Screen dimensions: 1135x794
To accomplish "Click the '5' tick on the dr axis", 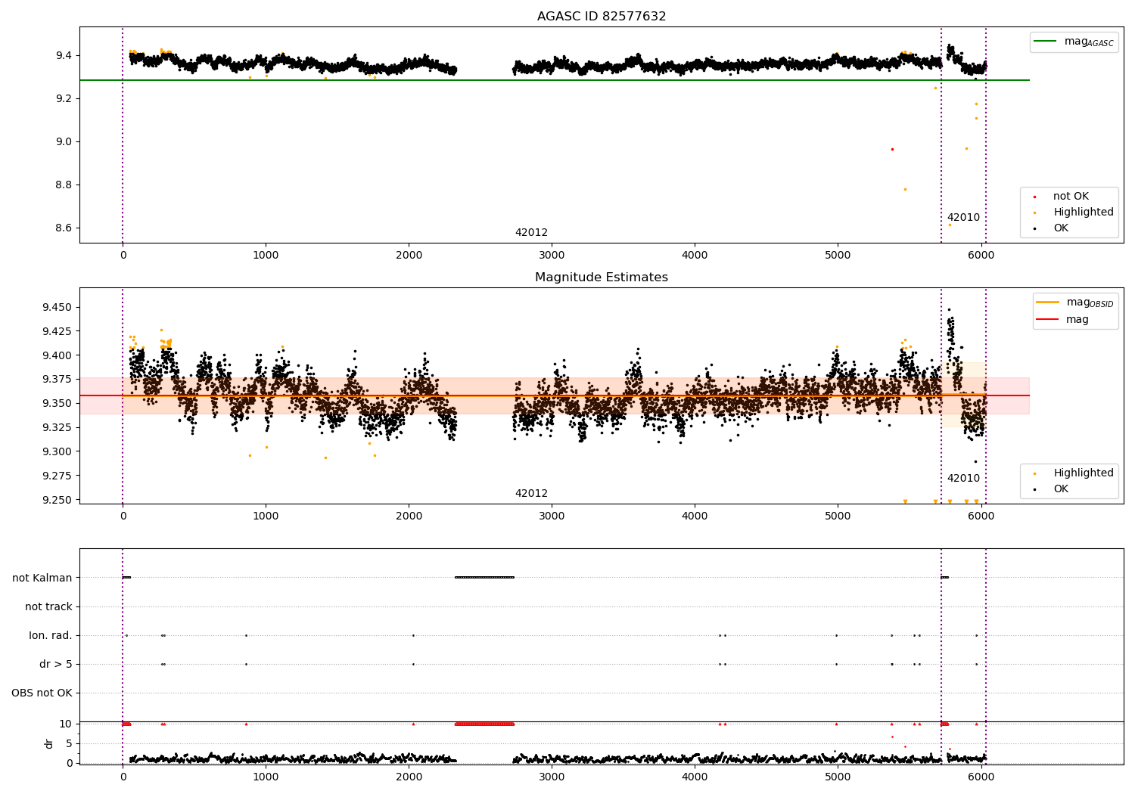I will 69,743.
